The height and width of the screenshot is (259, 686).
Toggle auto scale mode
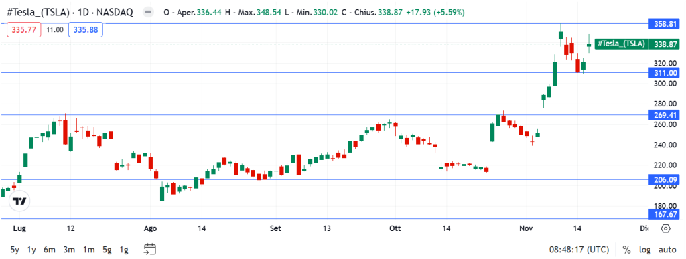[667, 250]
